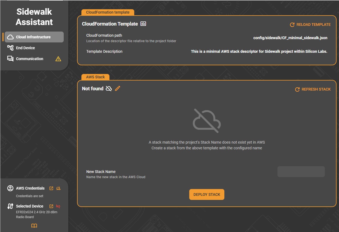Select the CloudFormation template tab
339x232 pixels.
tap(108, 12)
